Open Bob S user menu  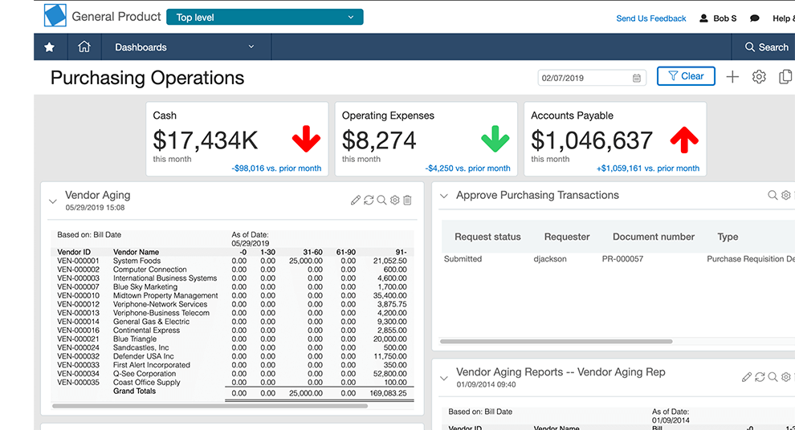point(718,18)
